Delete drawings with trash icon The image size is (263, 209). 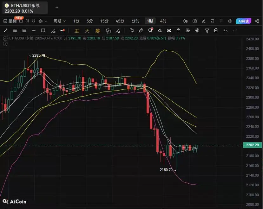click(x=216, y=30)
